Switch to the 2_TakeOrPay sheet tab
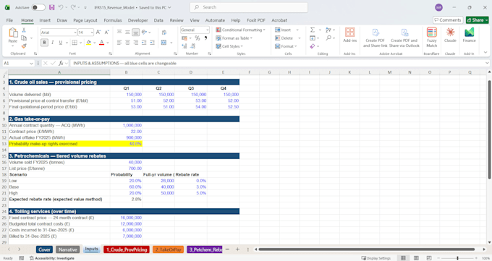This screenshot has width=492, height=261. coord(168,249)
